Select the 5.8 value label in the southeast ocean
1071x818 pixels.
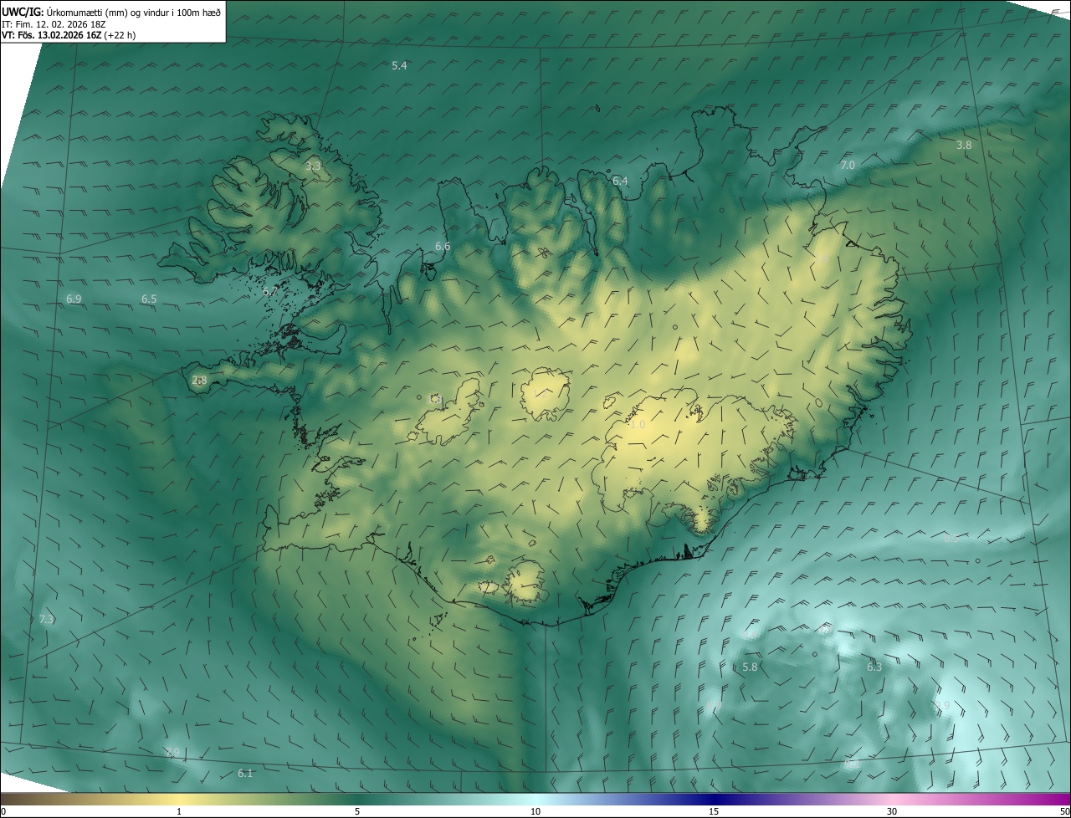pos(750,667)
